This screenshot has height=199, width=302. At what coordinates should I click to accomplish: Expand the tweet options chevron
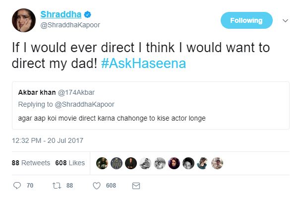[285, 21]
